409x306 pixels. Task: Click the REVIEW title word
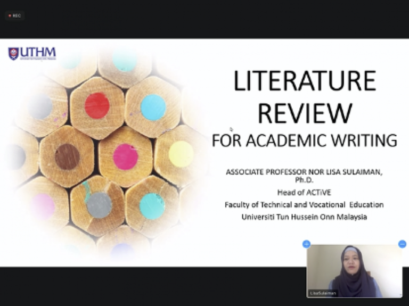(305, 113)
